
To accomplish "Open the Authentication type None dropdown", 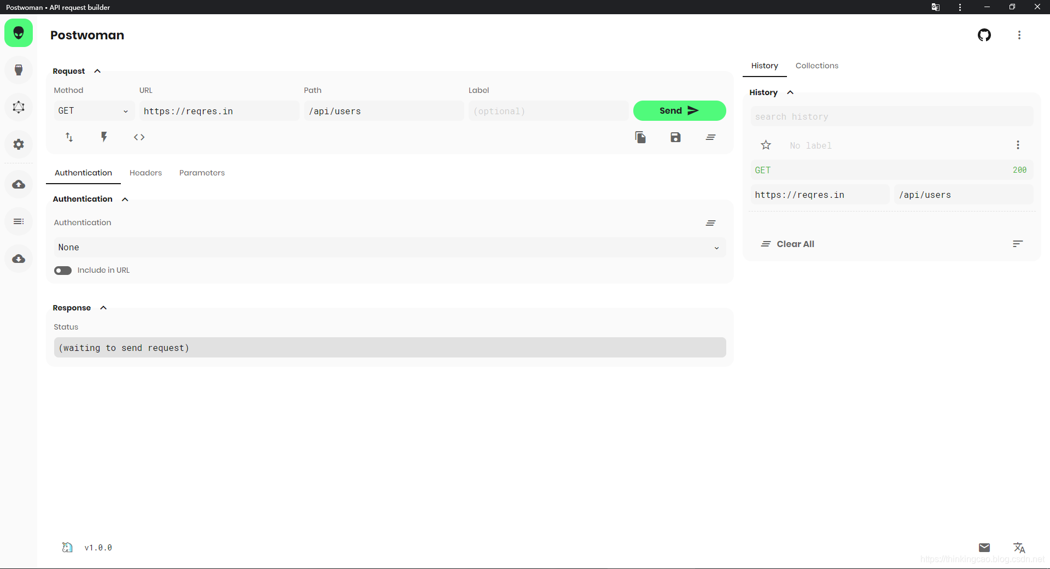I will pyautogui.click(x=390, y=247).
